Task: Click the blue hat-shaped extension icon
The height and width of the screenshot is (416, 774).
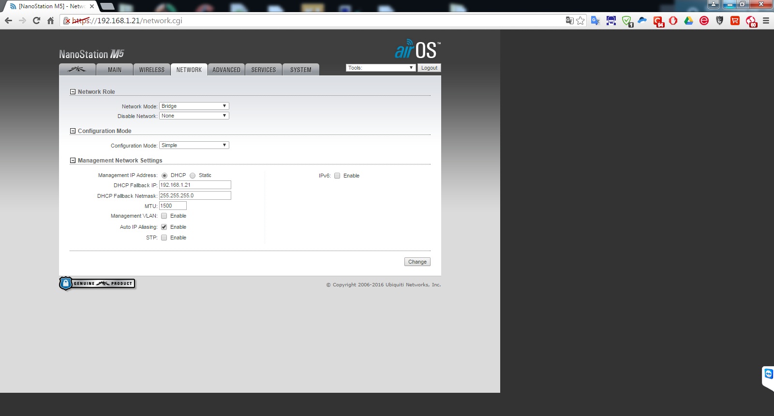Action: click(x=642, y=20)
